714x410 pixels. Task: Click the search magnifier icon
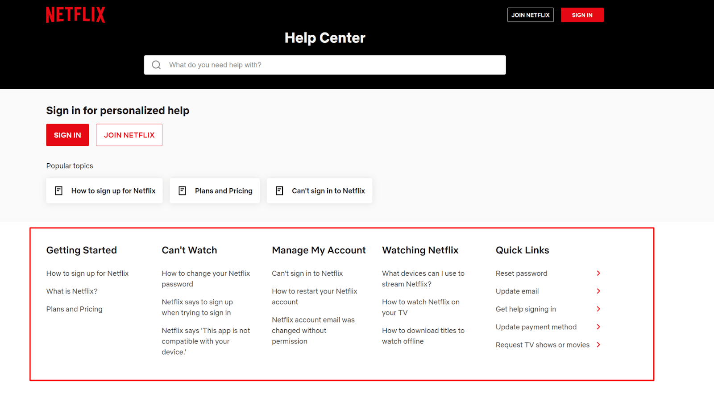[156, 65]
